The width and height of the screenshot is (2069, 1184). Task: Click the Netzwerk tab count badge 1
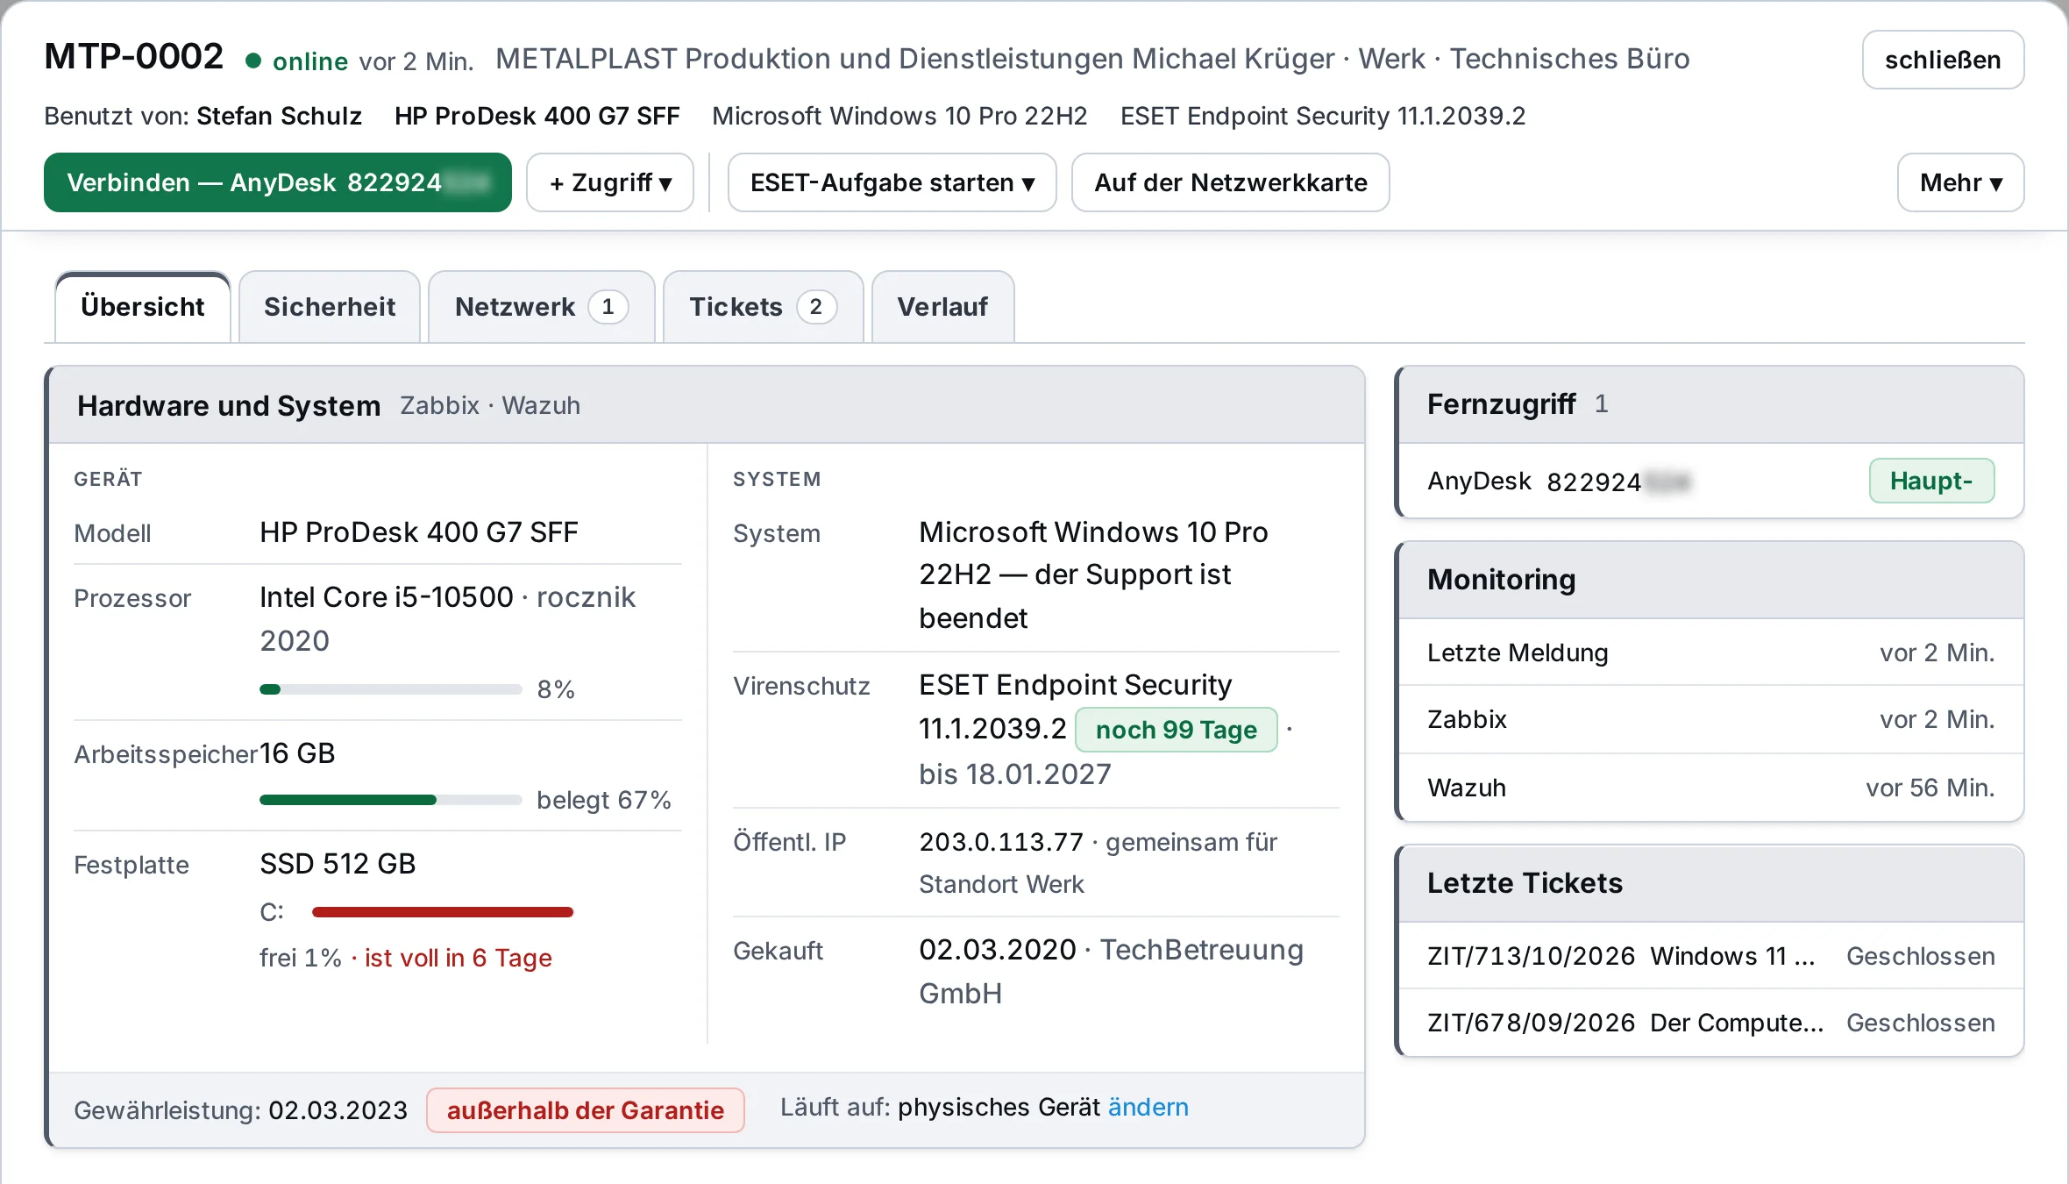click(608, 307)
